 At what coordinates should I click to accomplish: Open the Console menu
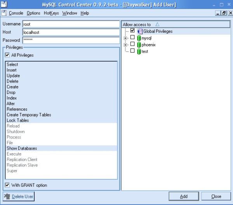pos(16,13)
